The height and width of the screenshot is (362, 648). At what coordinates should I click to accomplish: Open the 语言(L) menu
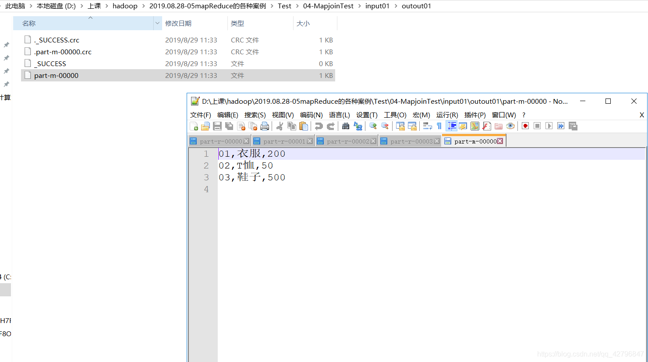[x=340, y=115]
